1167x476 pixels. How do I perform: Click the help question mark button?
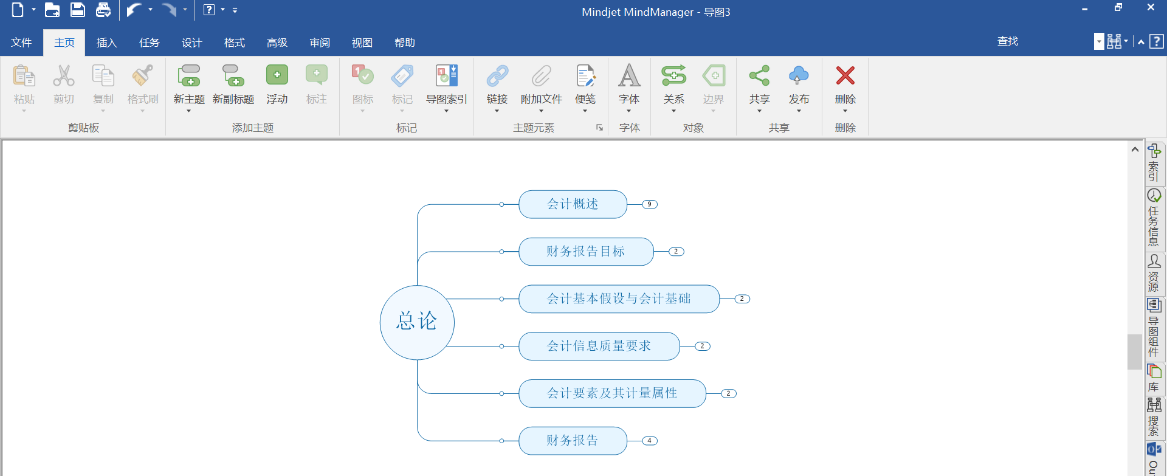1157,41
